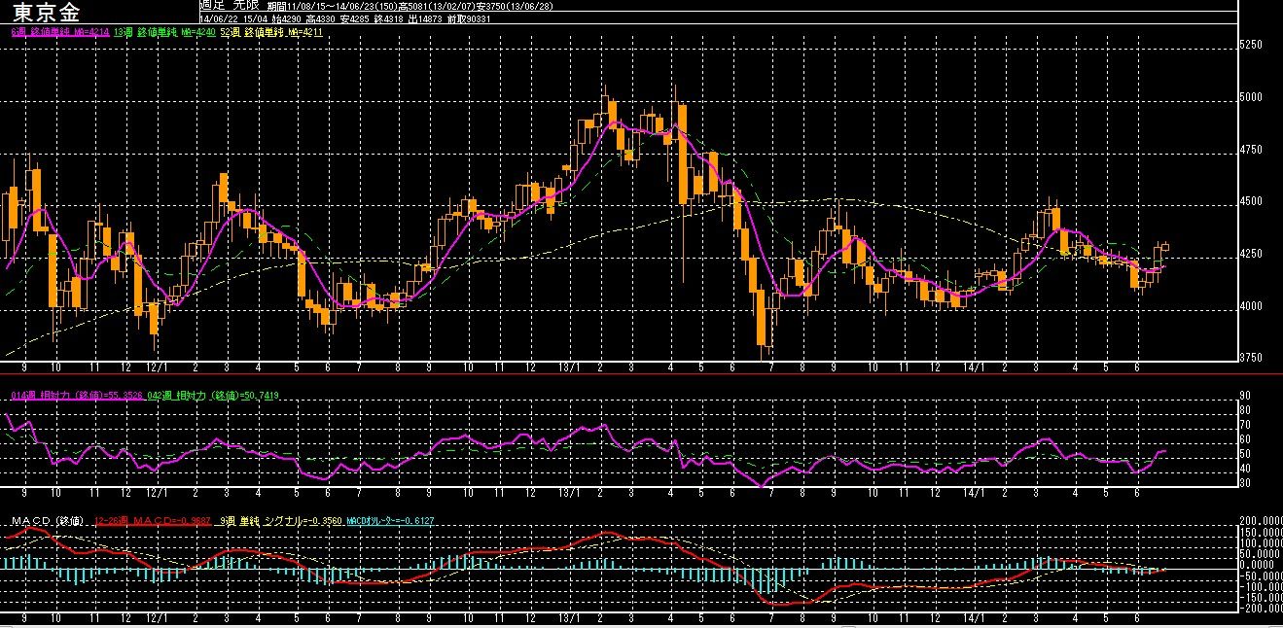Select the 12-26週 MACD red legend

pos(153,521)
